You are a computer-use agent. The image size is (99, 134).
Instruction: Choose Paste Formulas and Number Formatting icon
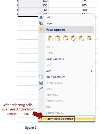pyautogui.click(x=89, y=38)
